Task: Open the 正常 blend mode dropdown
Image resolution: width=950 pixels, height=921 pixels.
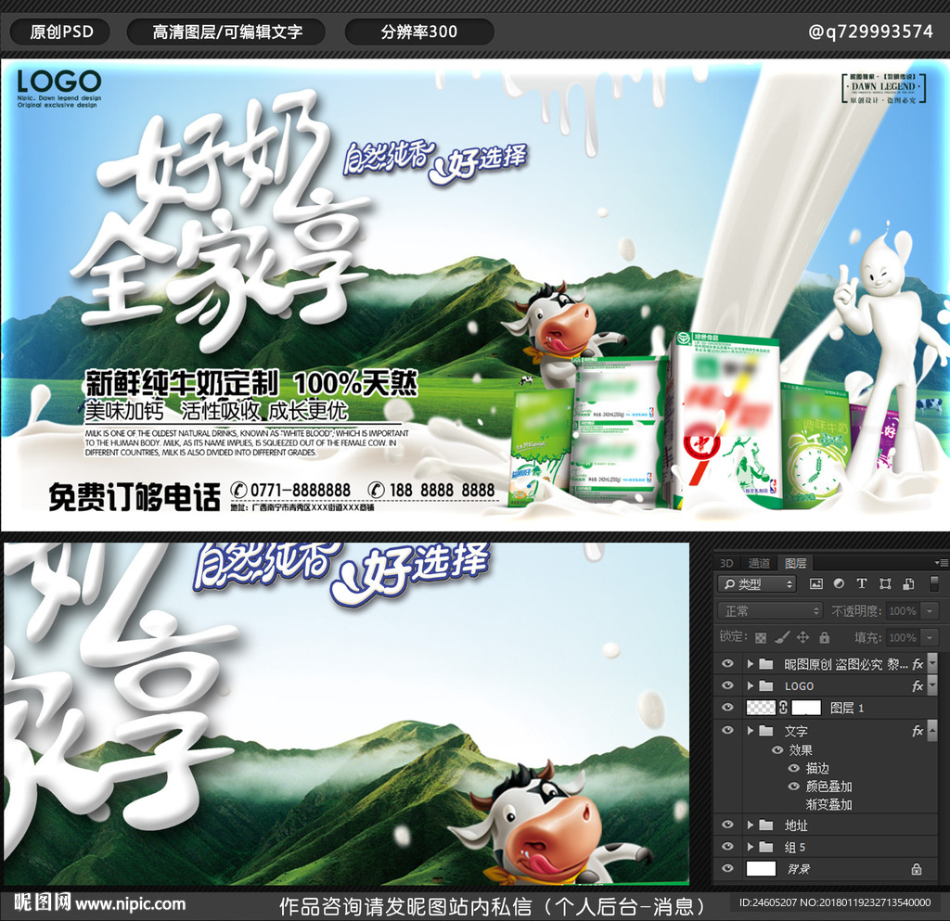Action: [x=770, y=611]
